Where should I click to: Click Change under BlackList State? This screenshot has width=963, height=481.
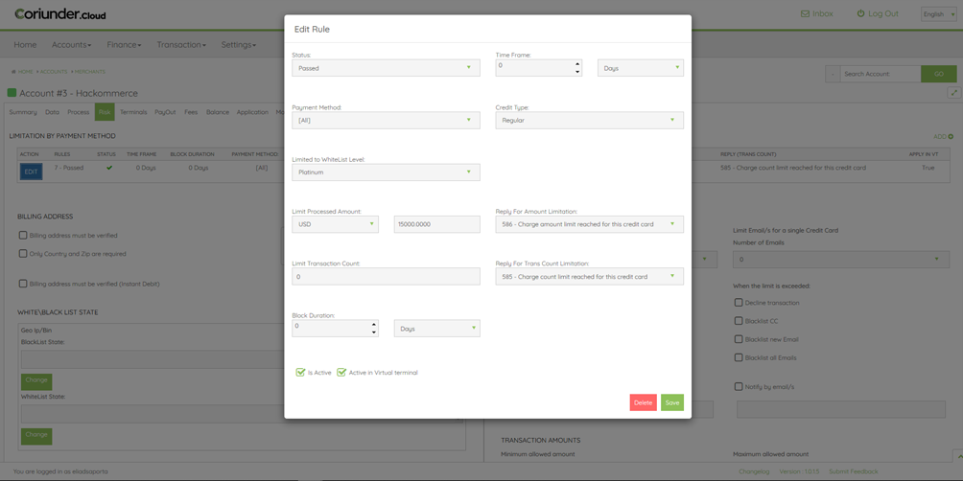pyautogui.click(x=36, y=381)
